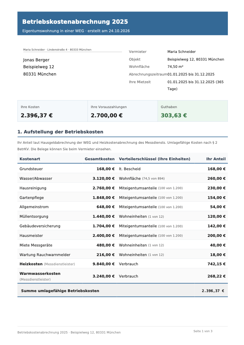Click the 'Abrechnungszeitraum' label
Viewport: 244px width, 345px height.
(148, 74)
